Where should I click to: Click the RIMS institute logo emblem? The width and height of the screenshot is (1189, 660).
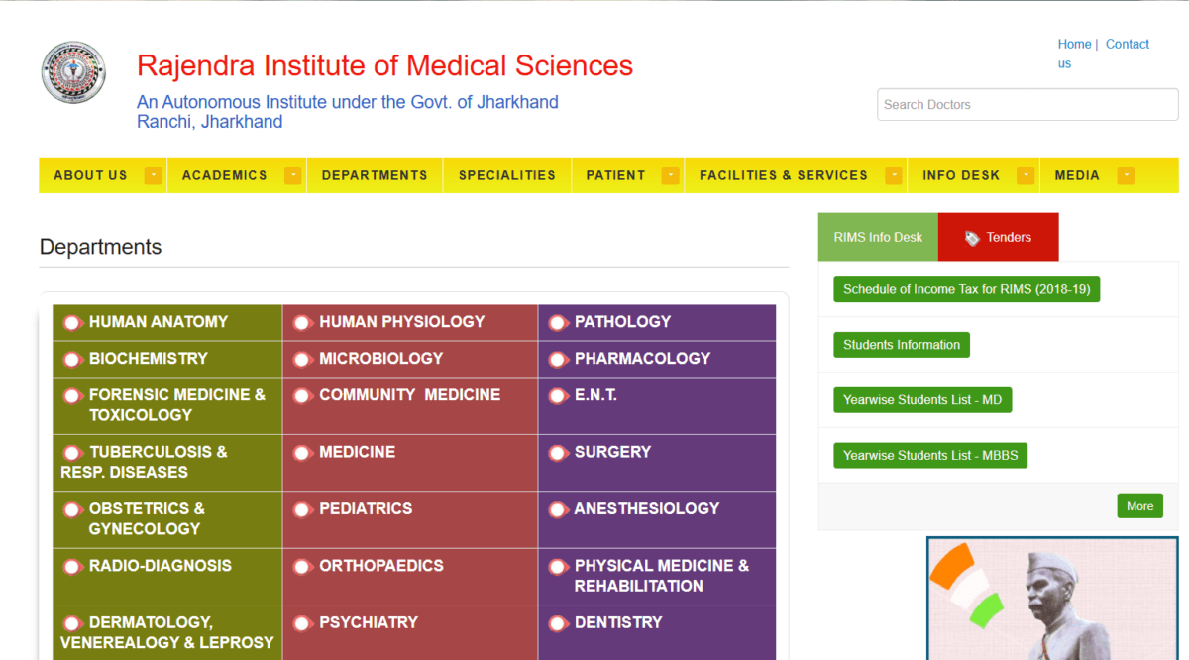tap(73, 72)
